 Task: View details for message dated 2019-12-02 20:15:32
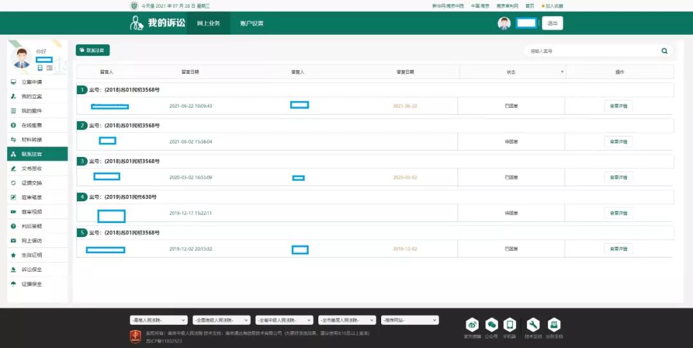click(x=619, y=249)
